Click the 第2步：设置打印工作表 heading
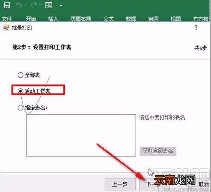Viewport: 211px width, 192px height. coord(42,47)
